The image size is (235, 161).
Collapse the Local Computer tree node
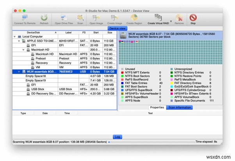14,37
